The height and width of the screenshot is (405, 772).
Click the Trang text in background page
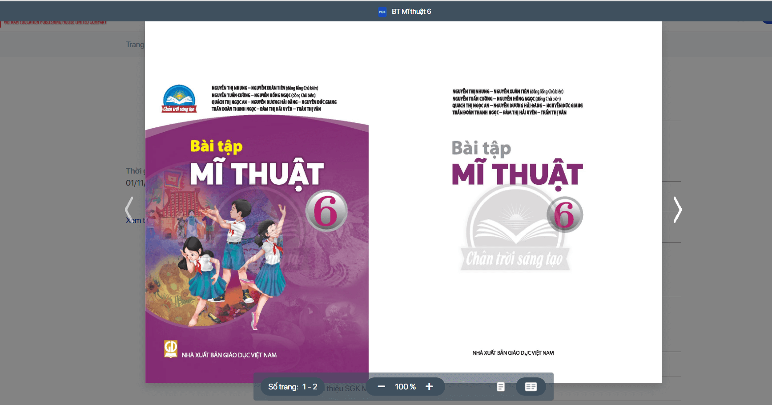pyautogui.click(x=135, y=45)
